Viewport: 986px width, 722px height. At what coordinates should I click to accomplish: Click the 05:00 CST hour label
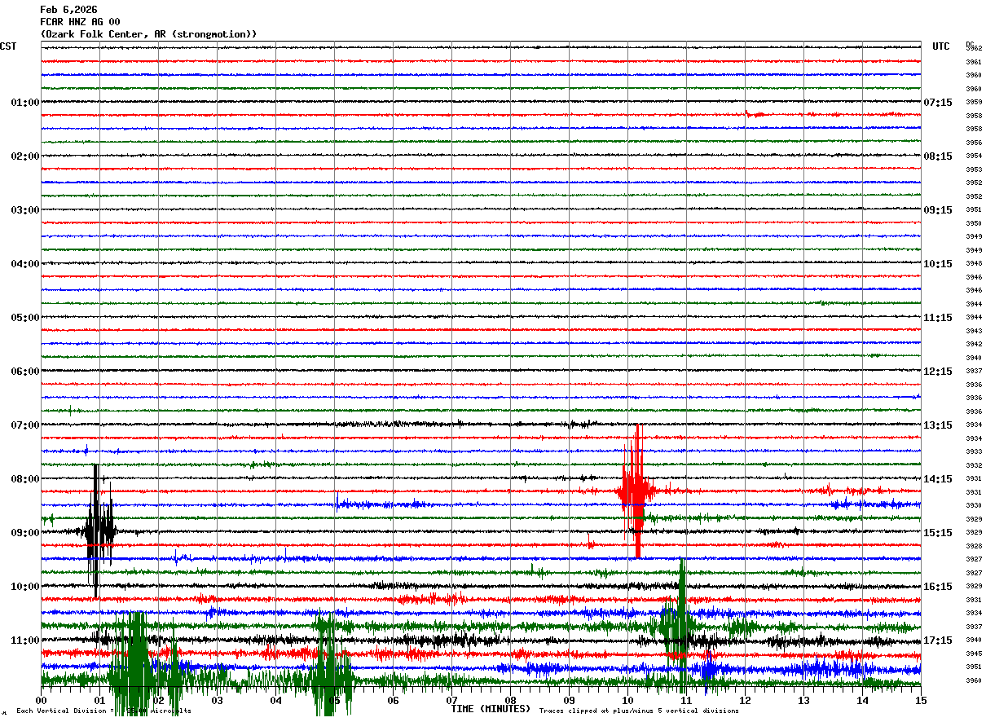click(x=25, y=318)
